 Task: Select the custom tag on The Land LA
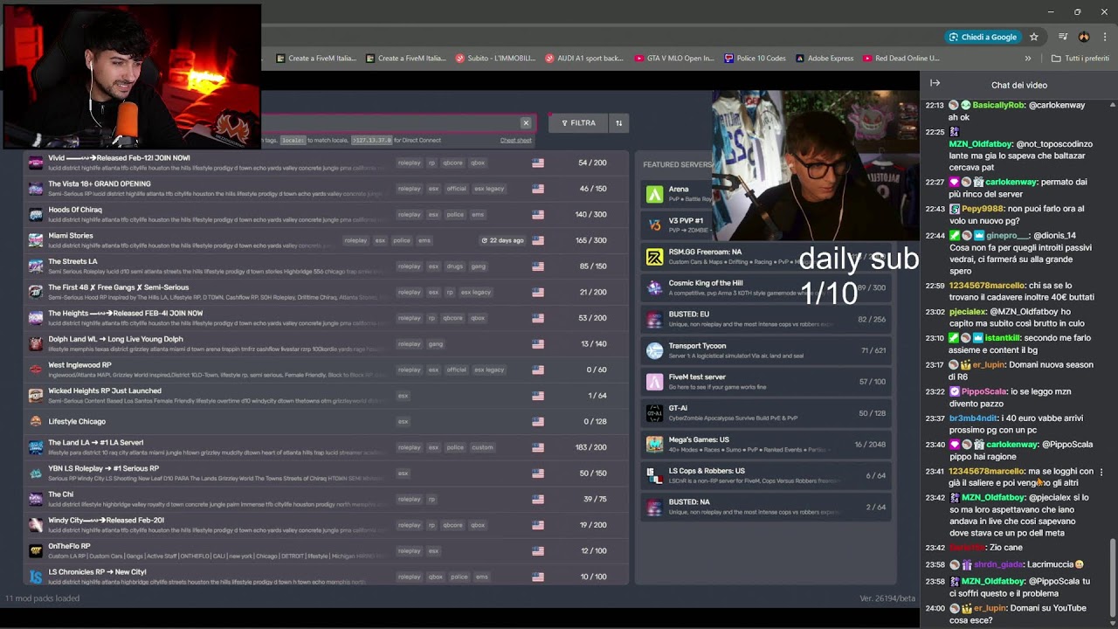point(482,447)
